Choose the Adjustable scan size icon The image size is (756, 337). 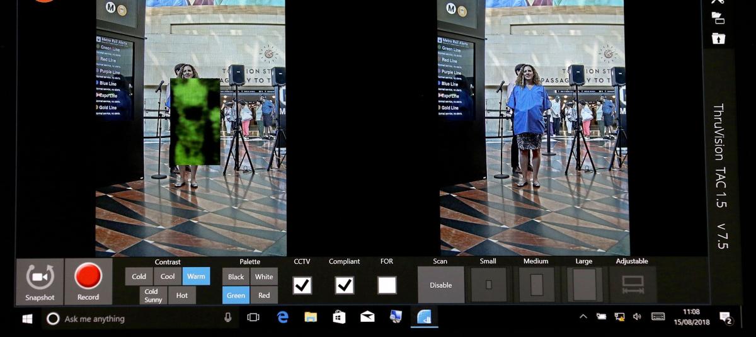pyautogui.click(x=633, y=284)
